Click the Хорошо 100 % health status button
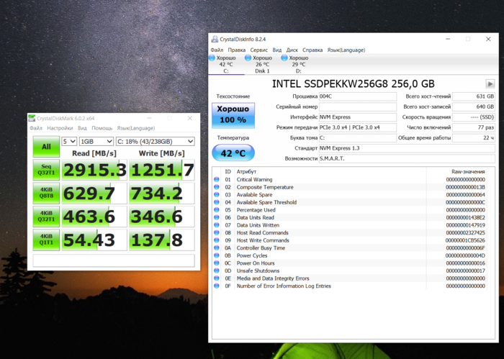This screenshot has width=504, height=359. pos(233,116)
